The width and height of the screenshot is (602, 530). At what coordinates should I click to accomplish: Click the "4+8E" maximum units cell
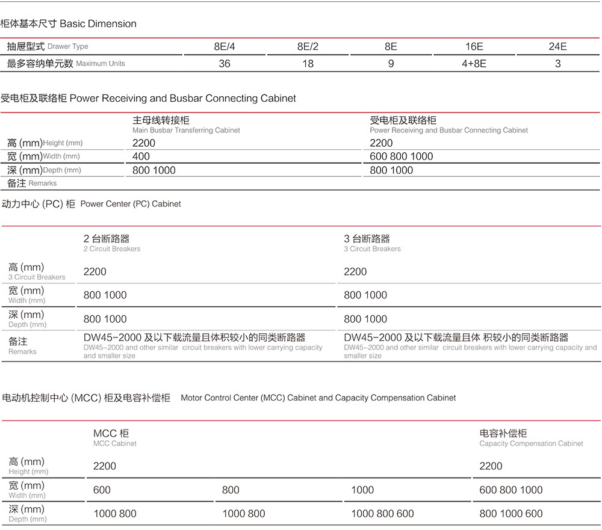[474, 64]
